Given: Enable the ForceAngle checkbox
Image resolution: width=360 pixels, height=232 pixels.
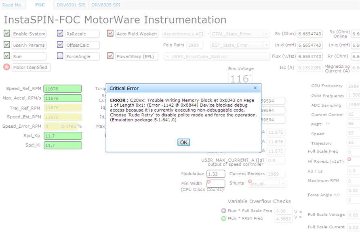Looking at the screenshot, I should [60, 56].
